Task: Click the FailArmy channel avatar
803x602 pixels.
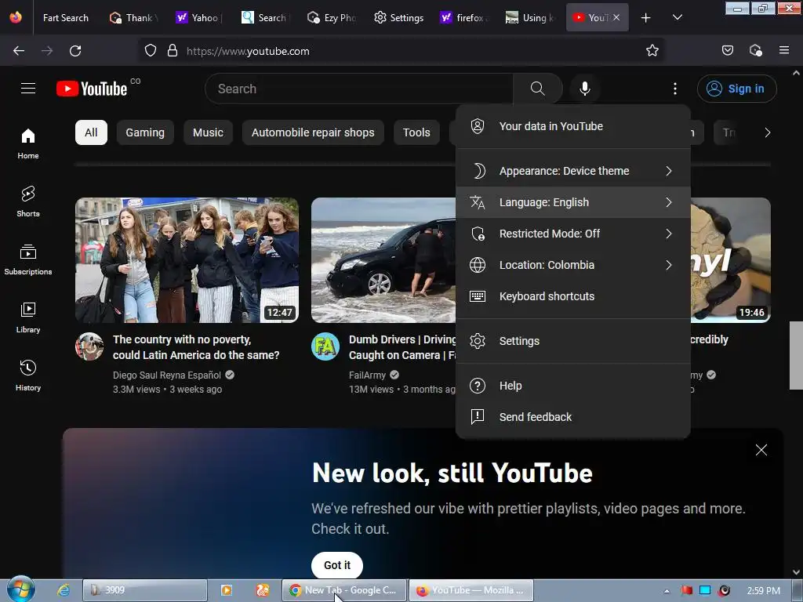Action: pyautogui.click(x=325, y=346)
